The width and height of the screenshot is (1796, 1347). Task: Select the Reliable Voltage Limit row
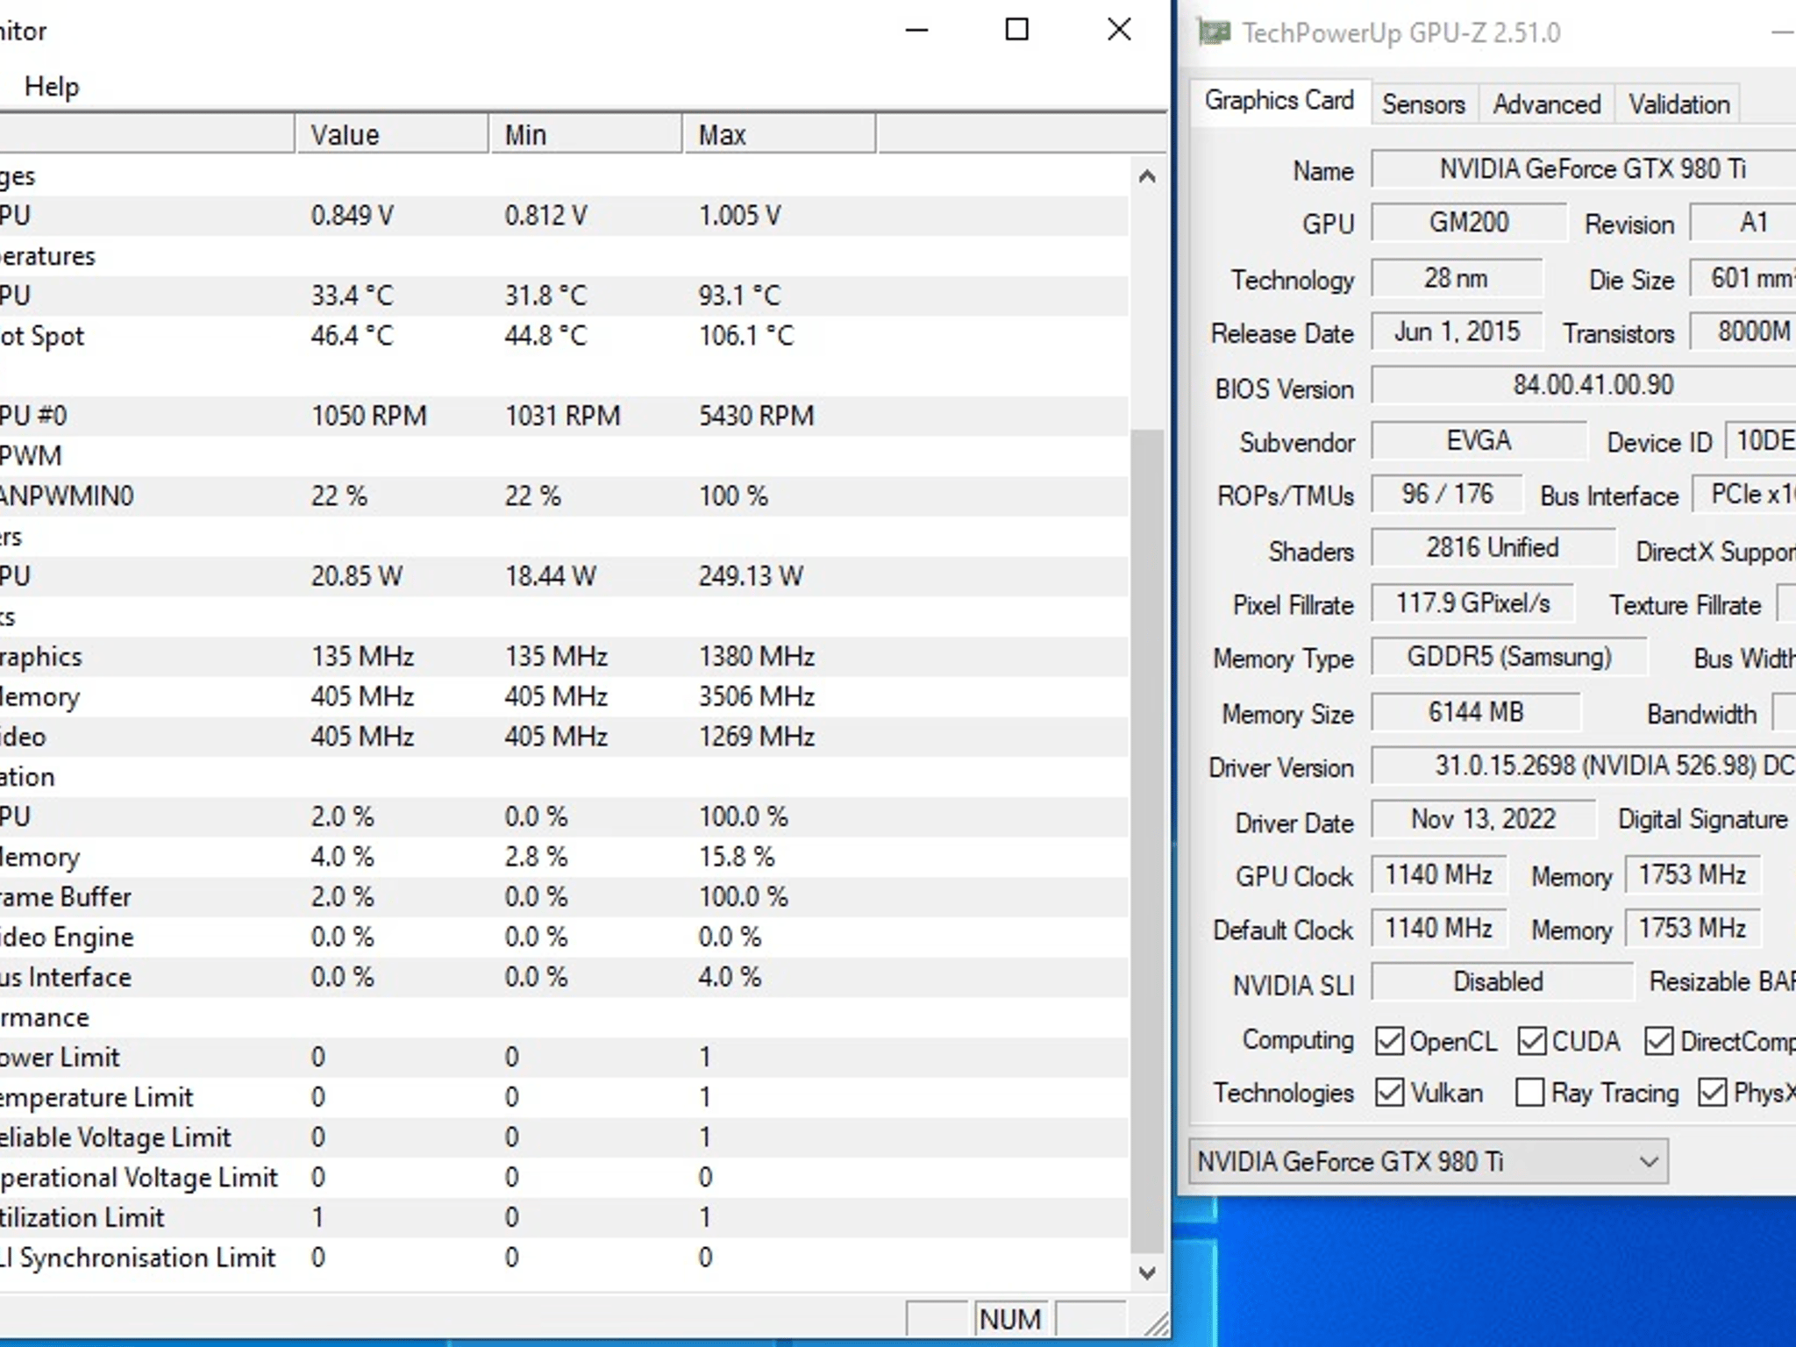pyautogui.click(x=564, y=1137)
